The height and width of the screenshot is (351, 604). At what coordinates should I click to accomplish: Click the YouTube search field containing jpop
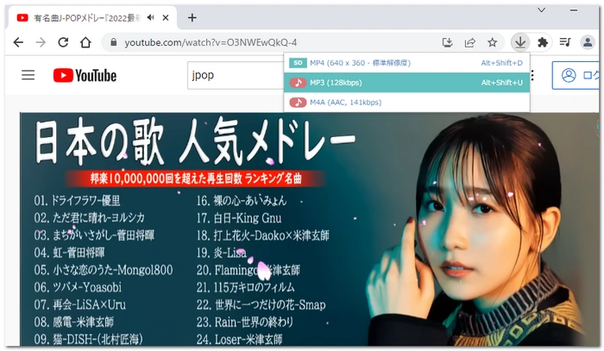[233, 75]
